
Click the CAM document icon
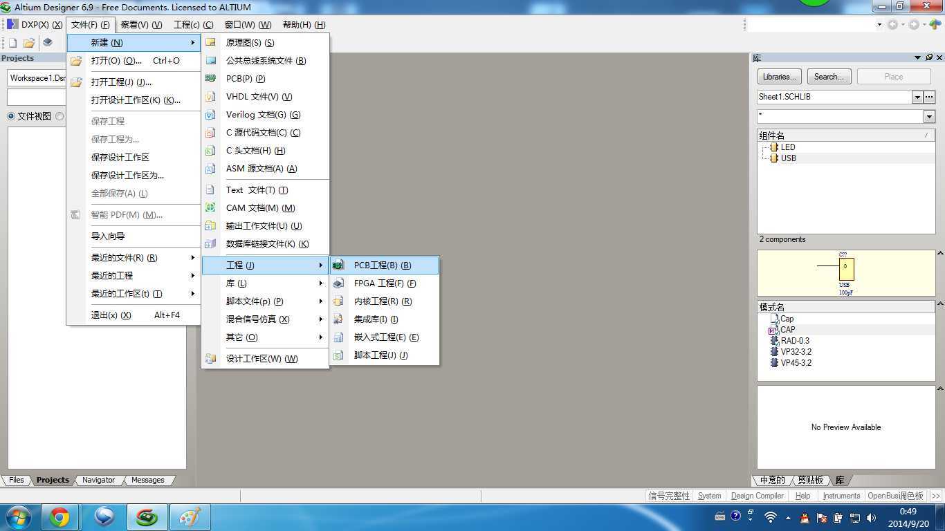[x=210, y=207]
